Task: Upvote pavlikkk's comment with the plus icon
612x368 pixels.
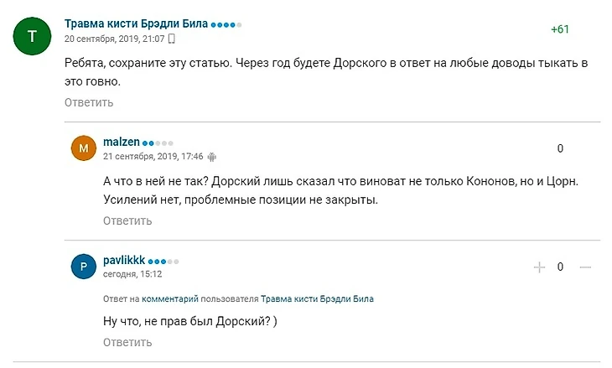Action: [x=539, y=267]
